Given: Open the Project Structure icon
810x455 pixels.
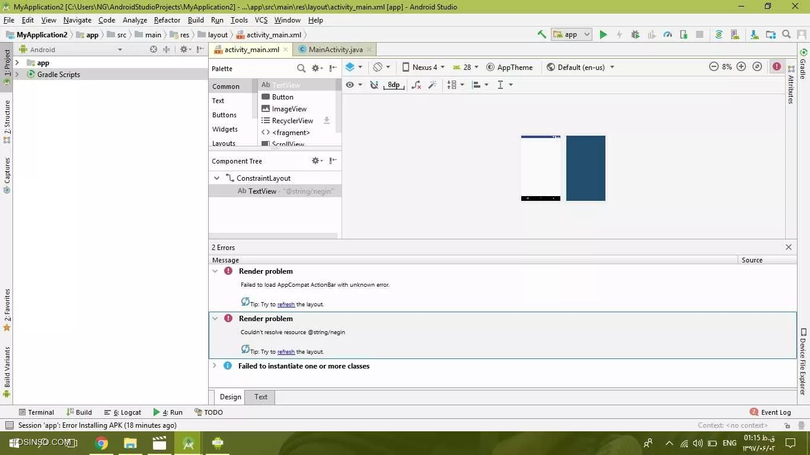Looking at the screenshot, I should 770,34.
